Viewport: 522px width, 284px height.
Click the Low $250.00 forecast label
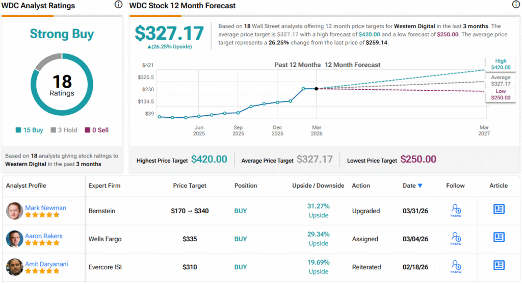pos(500,94)
